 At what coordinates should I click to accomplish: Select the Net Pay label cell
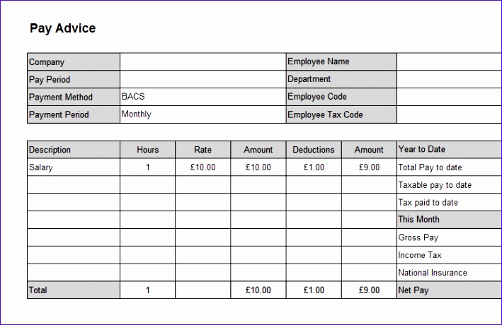point(450,290)
